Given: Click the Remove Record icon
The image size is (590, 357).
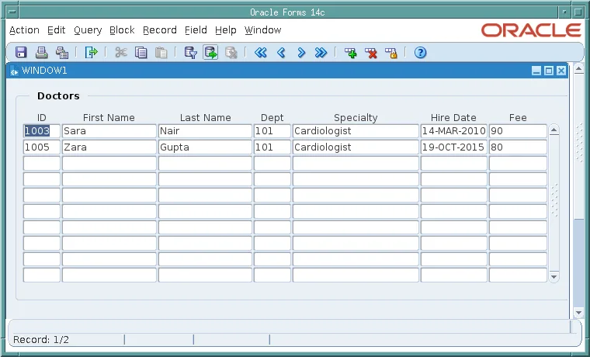Looking at the screenshot, I should click(x=371, y=52).
